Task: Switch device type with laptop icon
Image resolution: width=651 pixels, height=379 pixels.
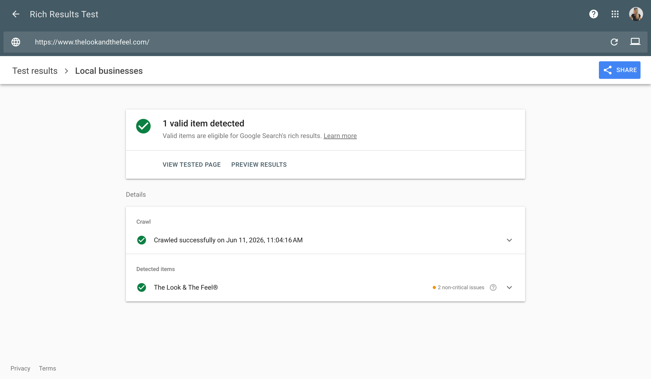Action: [635, 42]
